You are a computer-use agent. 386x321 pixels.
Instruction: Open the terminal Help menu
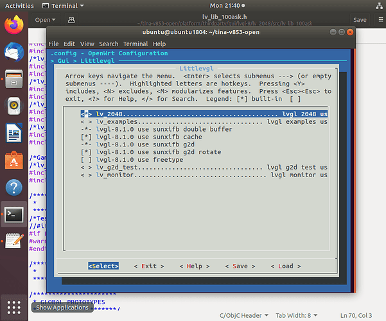tap(159, 44)
